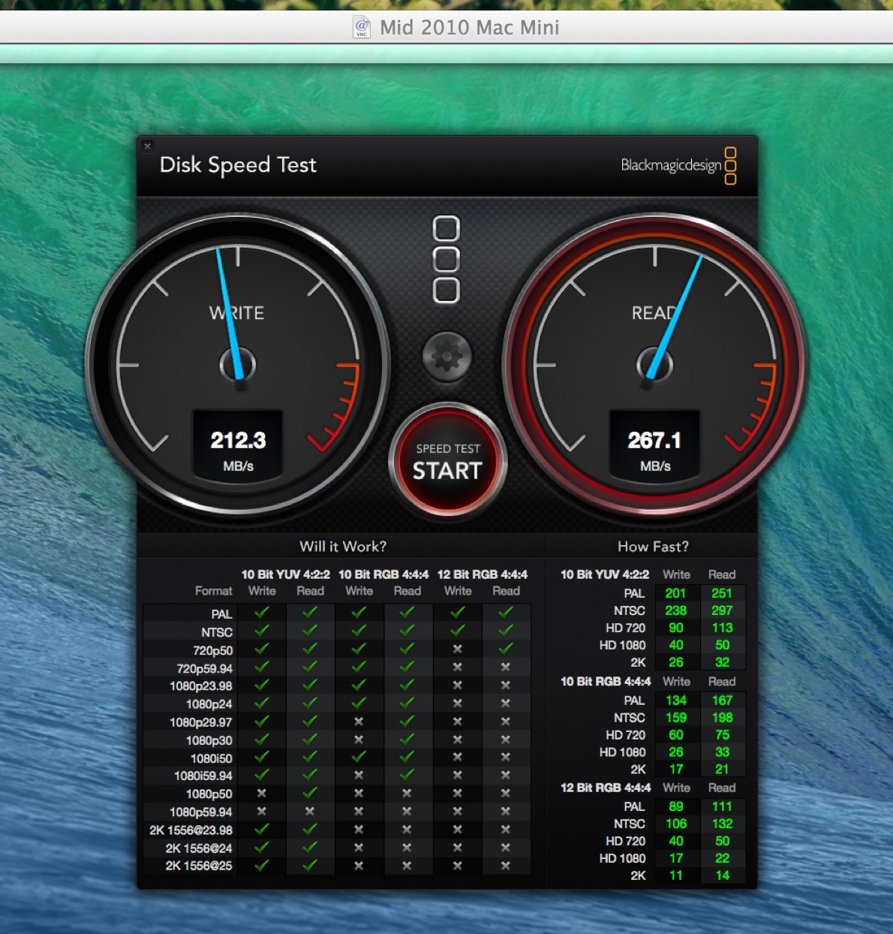Click the '12 Bit RGB 4:4:4' header in Will it Work

point(482,574)
